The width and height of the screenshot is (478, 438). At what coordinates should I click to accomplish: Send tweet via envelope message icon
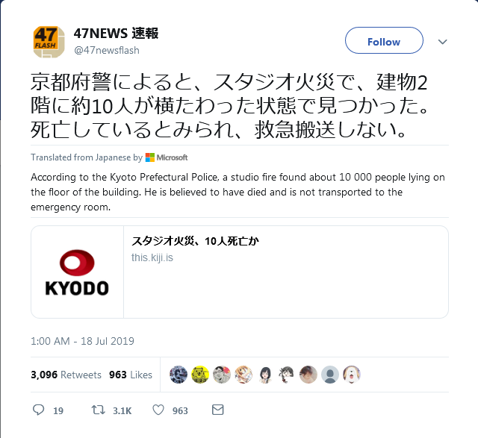(x=217, y=410)
